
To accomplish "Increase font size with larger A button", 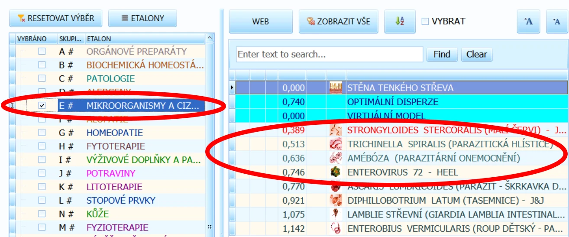I will coord(529,21).
